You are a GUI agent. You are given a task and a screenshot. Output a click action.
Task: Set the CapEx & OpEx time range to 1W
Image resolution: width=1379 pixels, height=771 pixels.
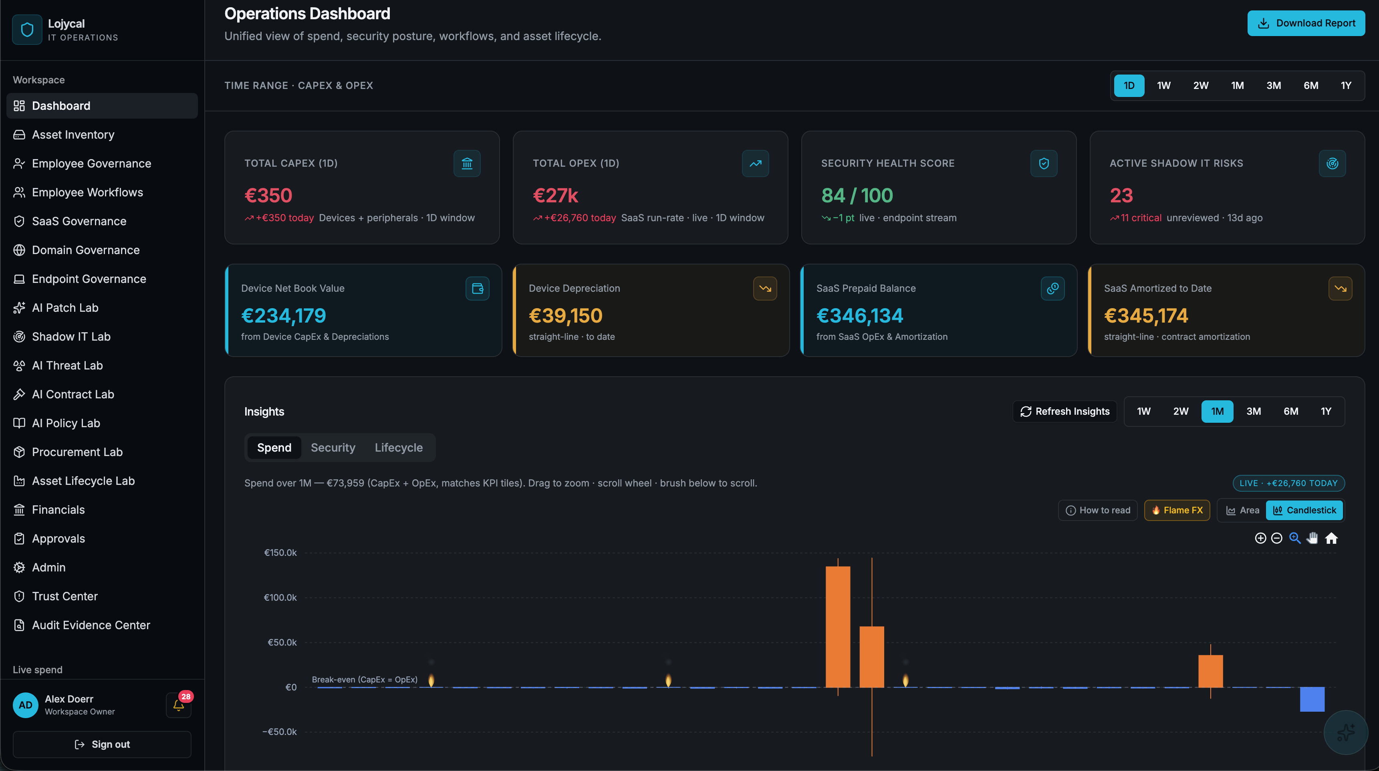1164,86
